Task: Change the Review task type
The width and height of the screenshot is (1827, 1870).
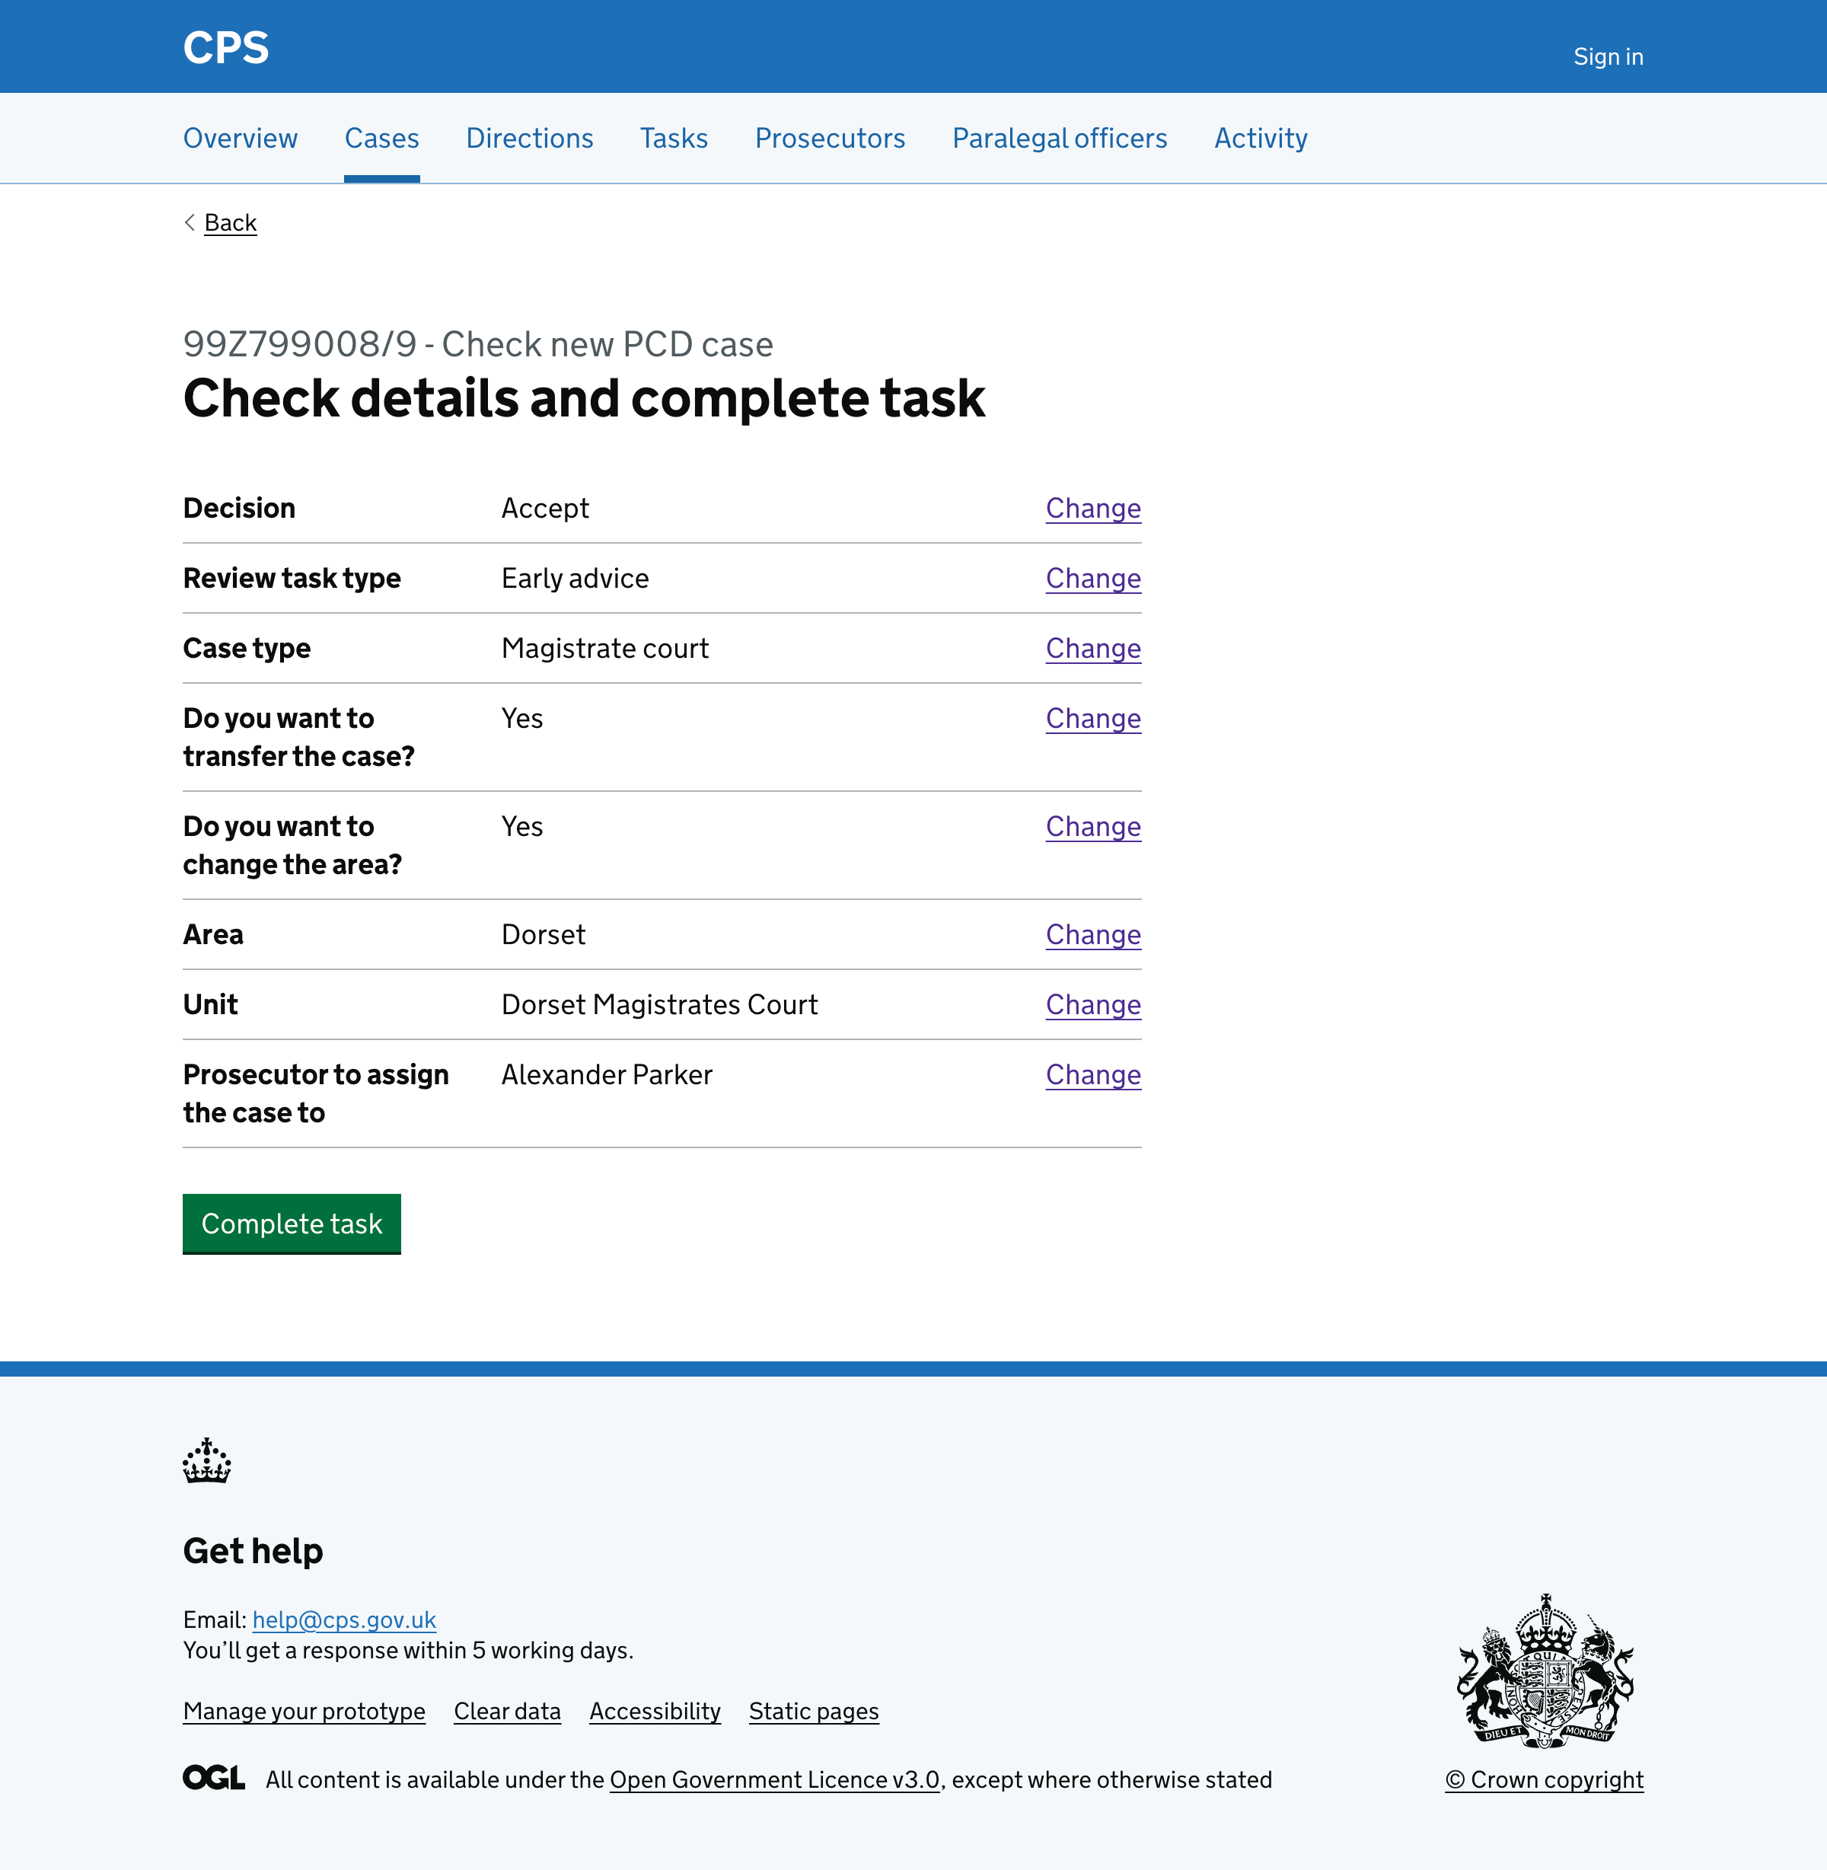Action: [x=1093, y=579]
